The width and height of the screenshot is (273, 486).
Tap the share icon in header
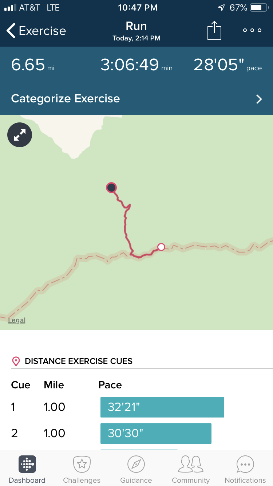pos(214,31)
